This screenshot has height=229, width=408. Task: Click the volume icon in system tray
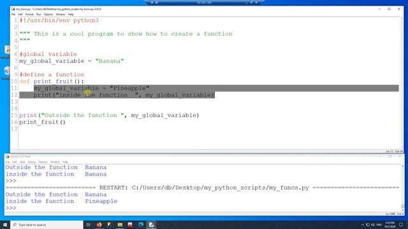pos(373,225)
